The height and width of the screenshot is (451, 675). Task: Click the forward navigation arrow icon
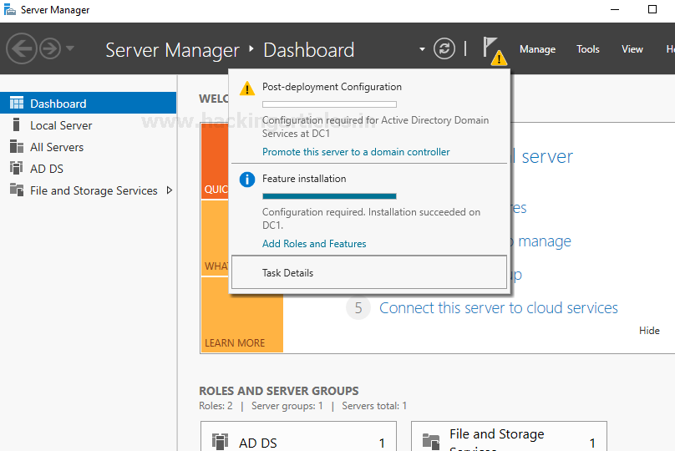coord(50,48)
